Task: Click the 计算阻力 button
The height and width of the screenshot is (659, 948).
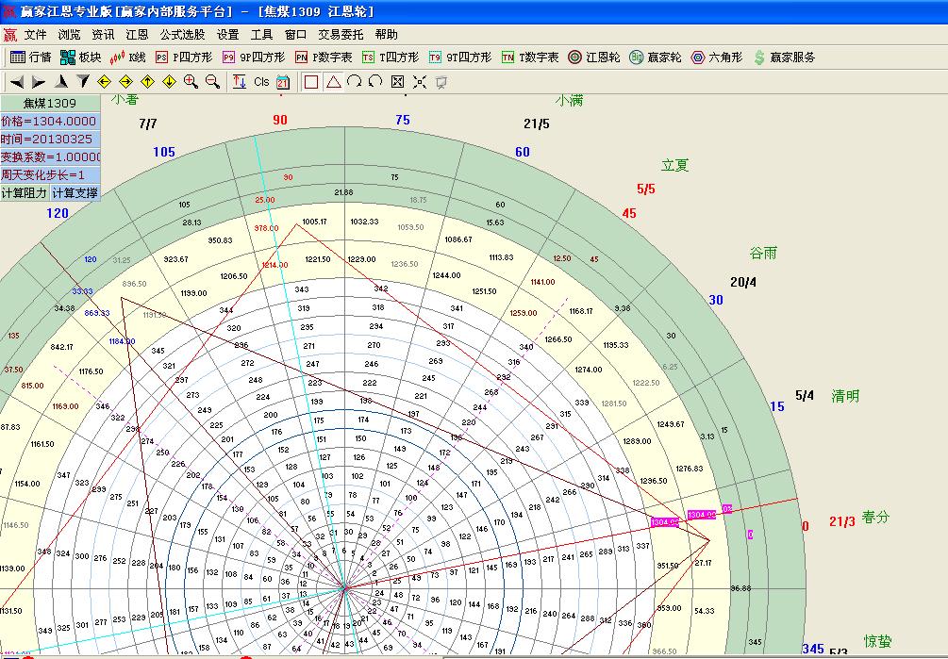Action: pyautogui.click(x=25, y=193)
